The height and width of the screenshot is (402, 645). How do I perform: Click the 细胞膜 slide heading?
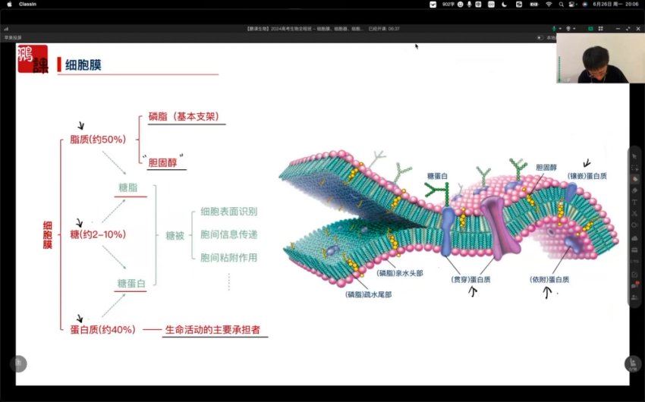pyautogui.click(x=83, y=65)
